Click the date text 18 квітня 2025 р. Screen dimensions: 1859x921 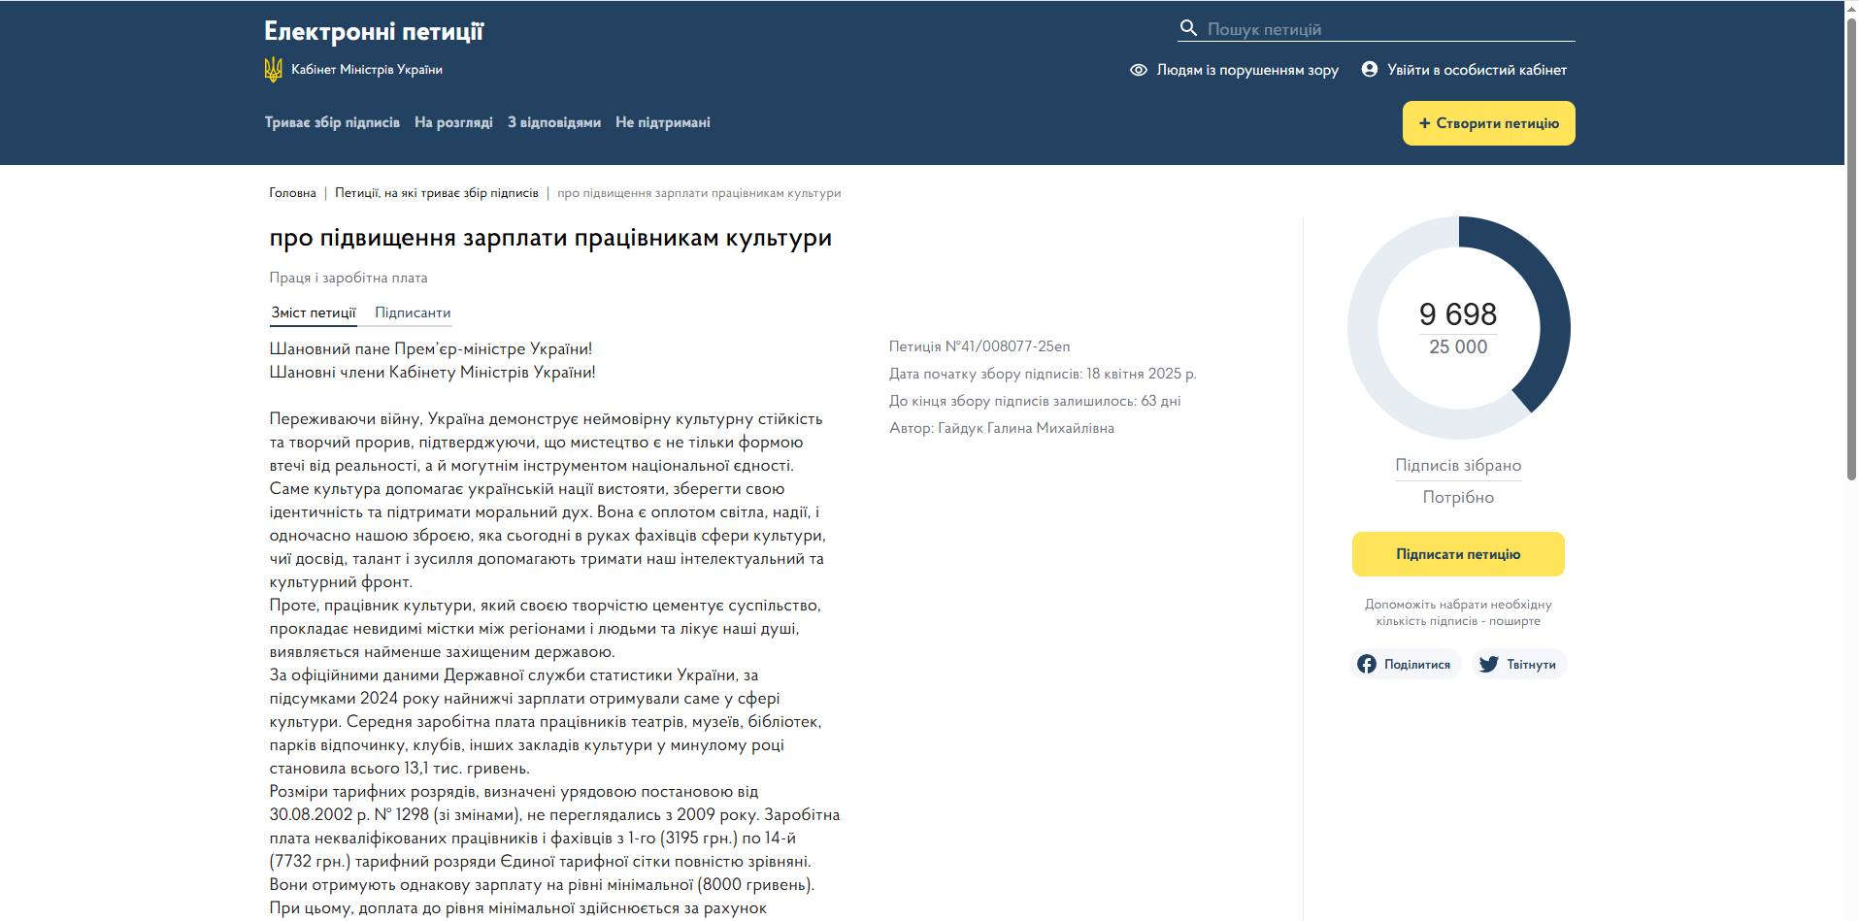pyautogui.click(x=1142, y=374)
